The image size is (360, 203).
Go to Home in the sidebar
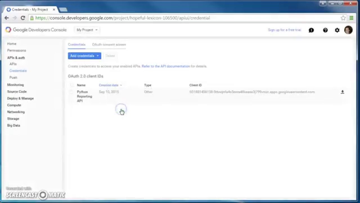click(12, 44)
